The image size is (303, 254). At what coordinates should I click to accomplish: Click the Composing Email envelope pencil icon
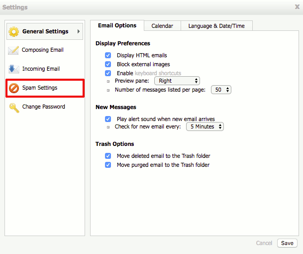[13, 50]
